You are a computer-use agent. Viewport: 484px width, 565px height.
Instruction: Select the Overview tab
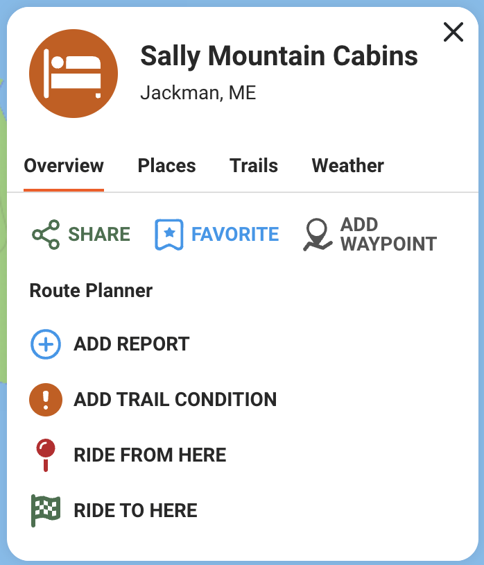click(x=64, y=166)
